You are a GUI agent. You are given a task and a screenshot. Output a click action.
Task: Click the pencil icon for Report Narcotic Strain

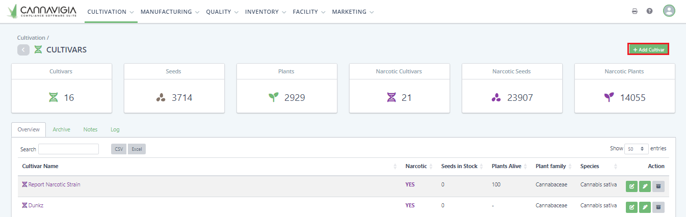pyautogui.click(x=645, y=186)
